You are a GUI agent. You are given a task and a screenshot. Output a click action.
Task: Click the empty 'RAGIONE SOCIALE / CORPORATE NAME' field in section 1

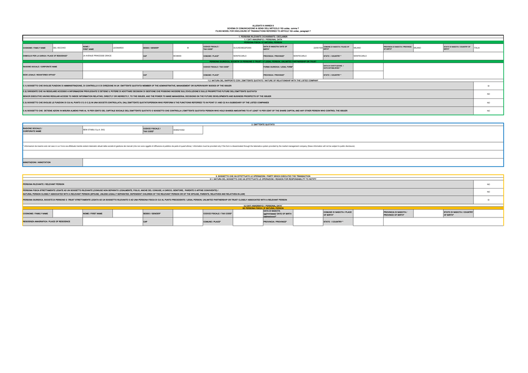pos(142,66)
